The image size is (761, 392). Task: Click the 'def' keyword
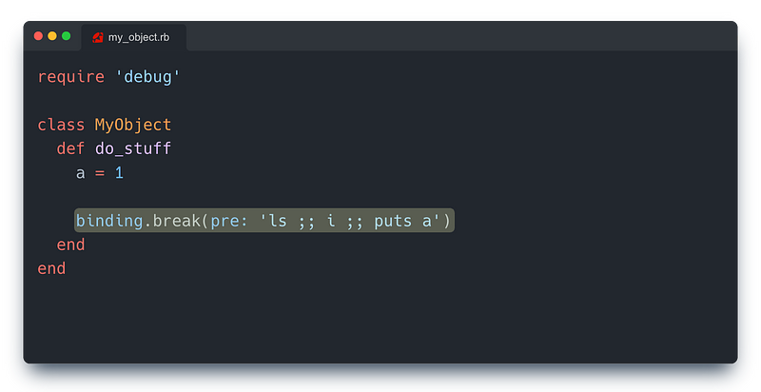click(70, 148)
